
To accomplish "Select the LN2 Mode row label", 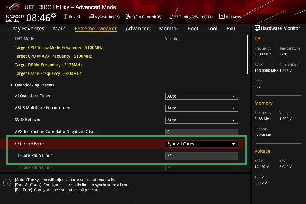I will pos(25,39).
